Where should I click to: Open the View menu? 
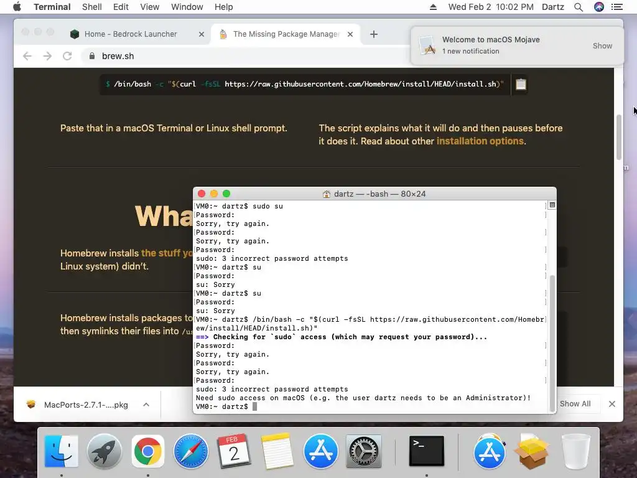coord(149,7)
